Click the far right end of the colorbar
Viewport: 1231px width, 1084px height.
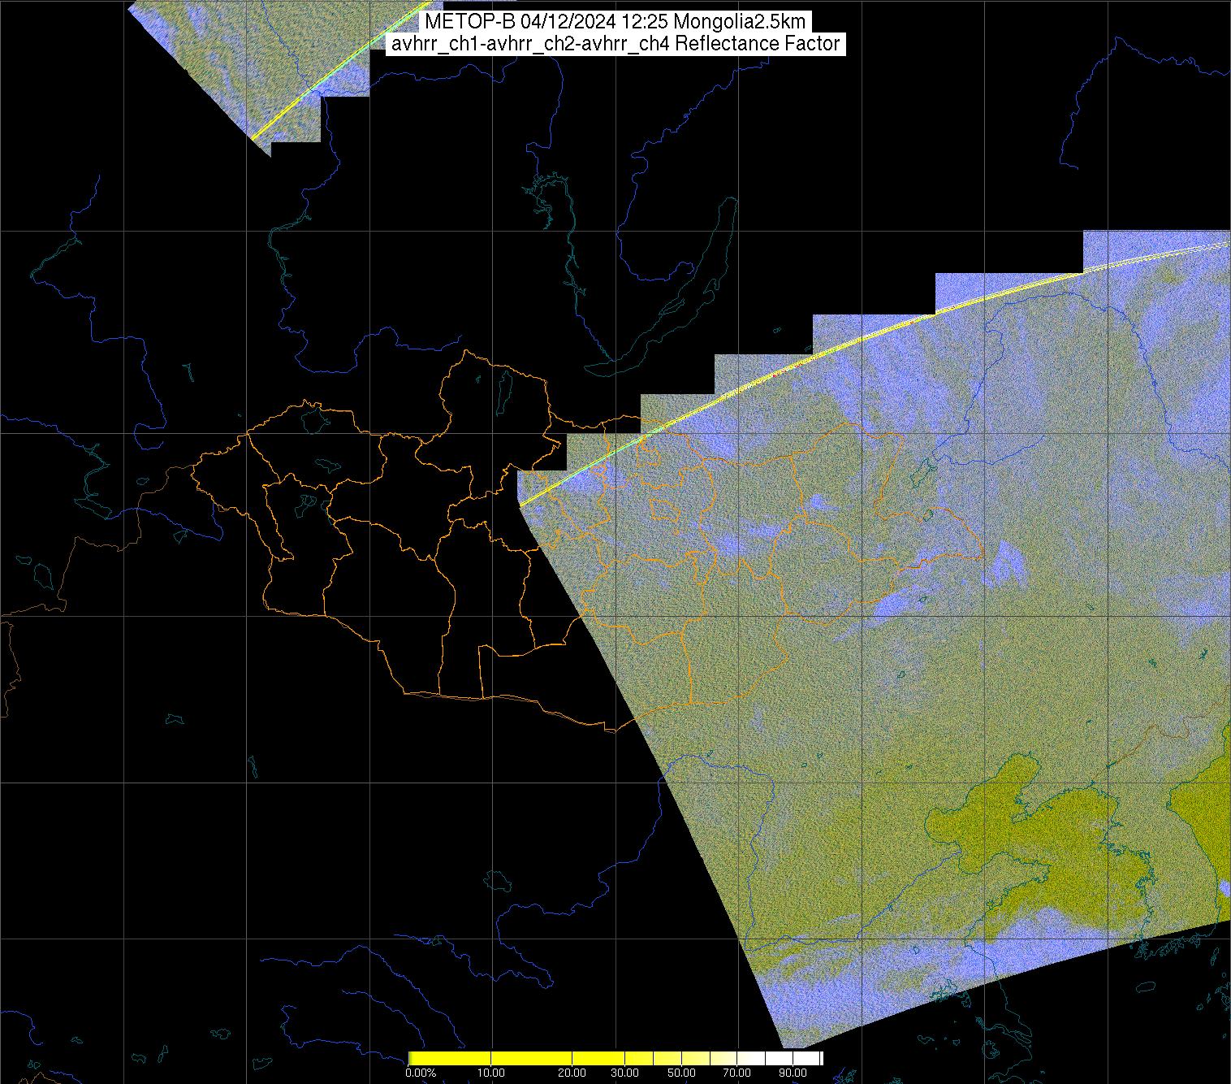(821, 1058)
